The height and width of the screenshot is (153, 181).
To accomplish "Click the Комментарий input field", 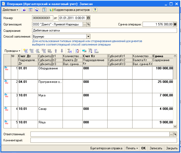I will (103, 140).
